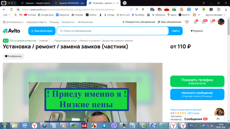
Task: Open the Gmail bookmark icon
Action: [x=21, y=15]
